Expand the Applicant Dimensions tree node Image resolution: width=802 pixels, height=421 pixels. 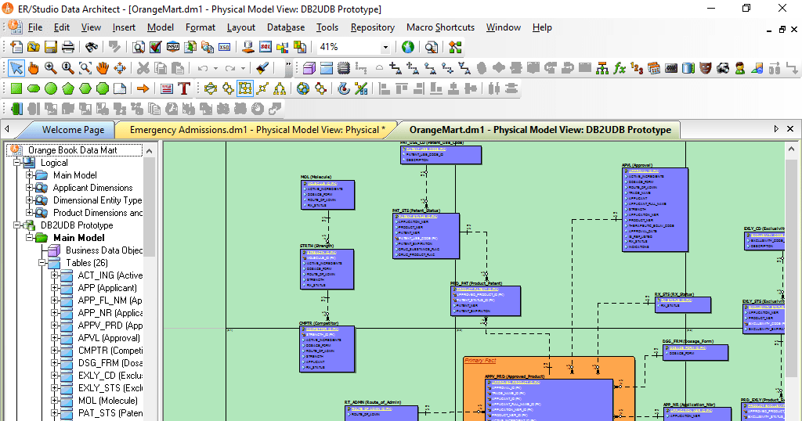[x=31, y=188]
